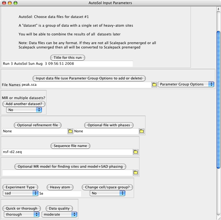Click the 'Sequence file name' button
Image resolution: width=221 pixels, height=220 pixels.
click(70, 146)
